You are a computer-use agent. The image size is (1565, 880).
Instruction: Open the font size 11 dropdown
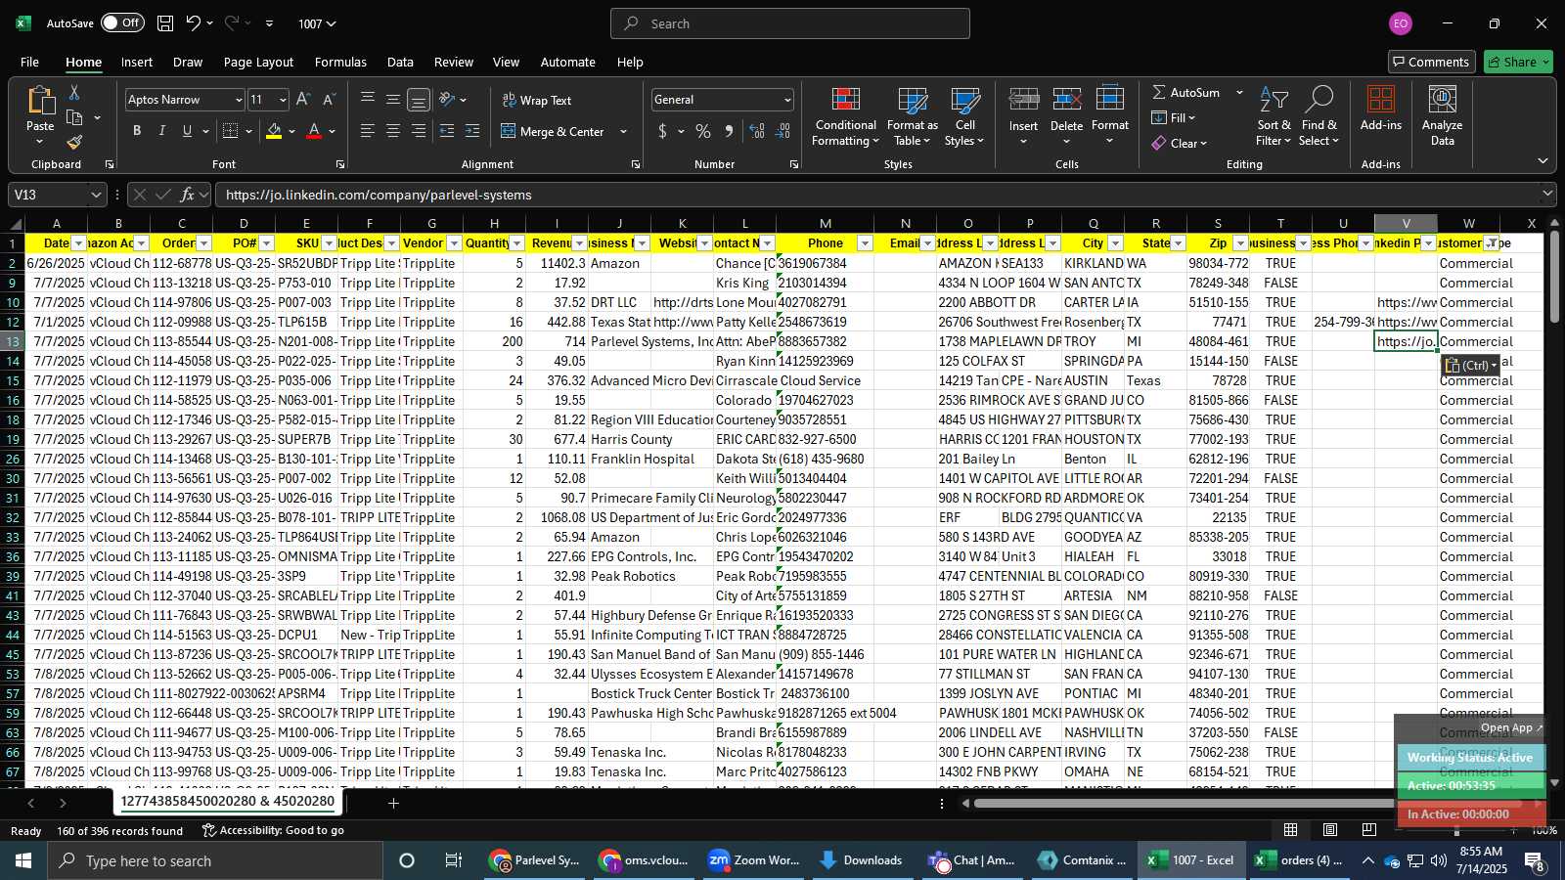(x=283, y=100)
